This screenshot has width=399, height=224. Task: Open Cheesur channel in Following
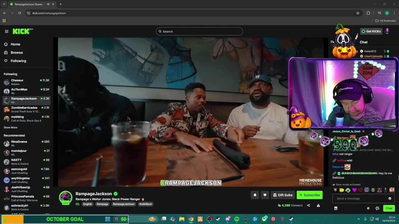tap(26, 82)
